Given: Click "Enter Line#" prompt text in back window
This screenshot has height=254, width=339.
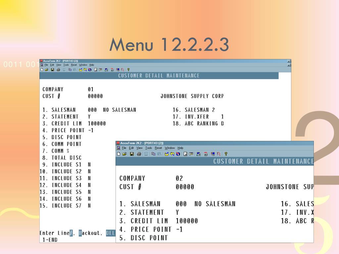Looking at the screenshot, I should coord(56,233).
